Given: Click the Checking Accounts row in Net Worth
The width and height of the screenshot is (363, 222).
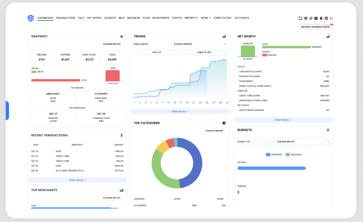Looking at the screenshot, I should 284,72.
